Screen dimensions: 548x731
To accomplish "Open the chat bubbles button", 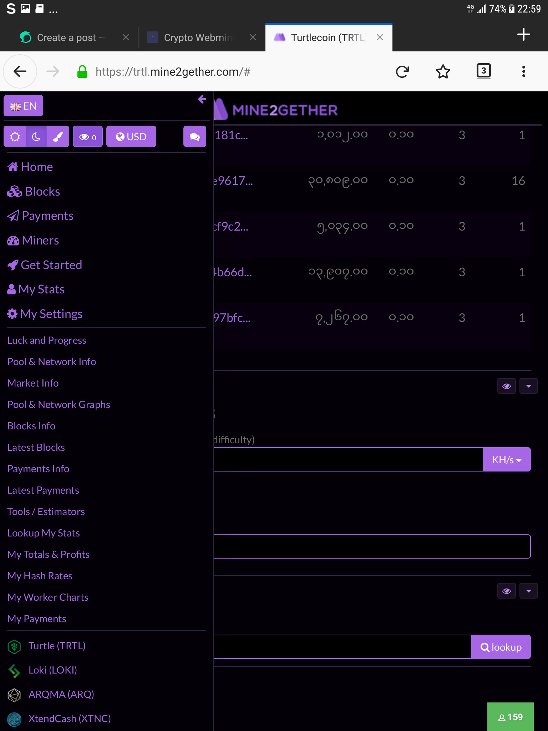I will [195, 136].
